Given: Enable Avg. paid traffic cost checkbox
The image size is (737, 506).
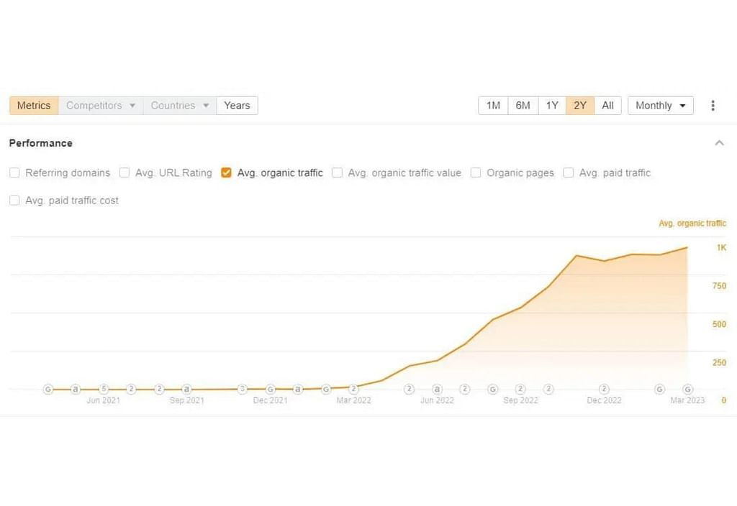Looking at the screenshot, I should pos(14,201).
